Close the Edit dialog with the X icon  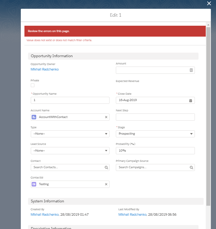(x=209, y=3)
